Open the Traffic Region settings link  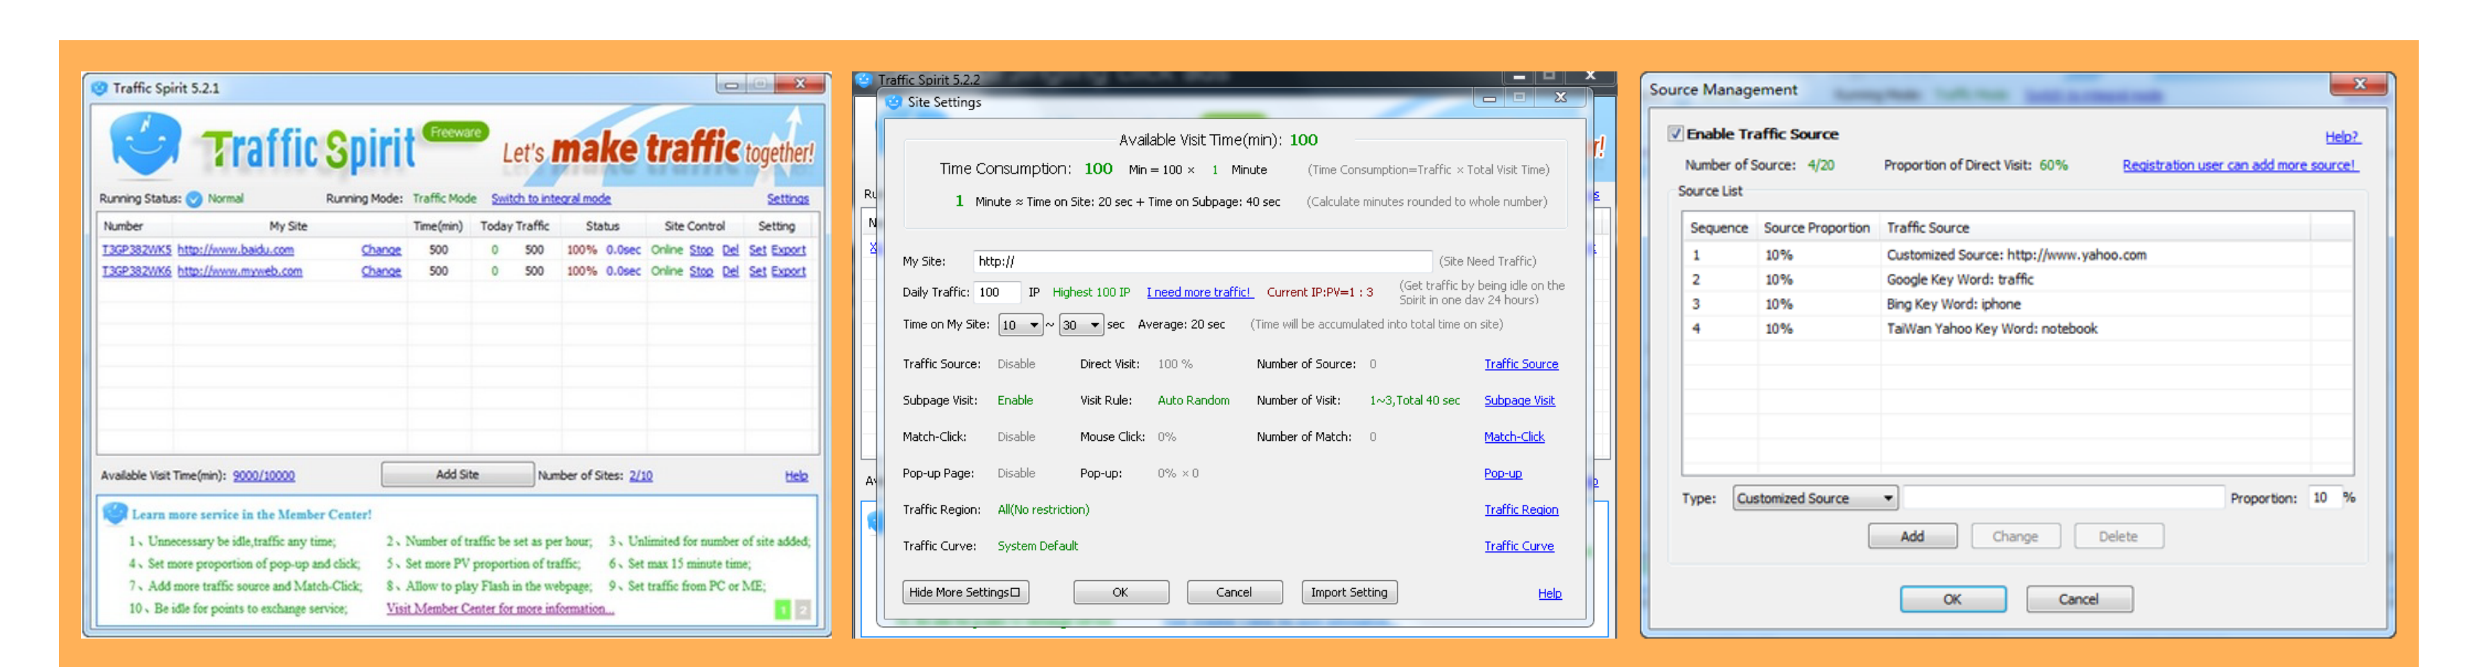[x=1521, y=510]
